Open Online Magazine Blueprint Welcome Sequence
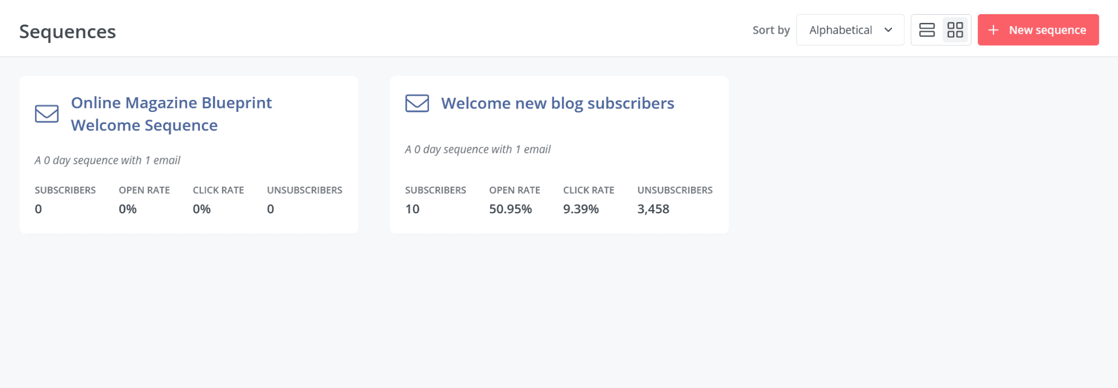This screenshot has width=1118, height=388. point(171,114)
